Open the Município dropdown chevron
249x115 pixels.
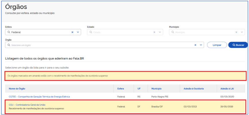click(x=242, y=32)
